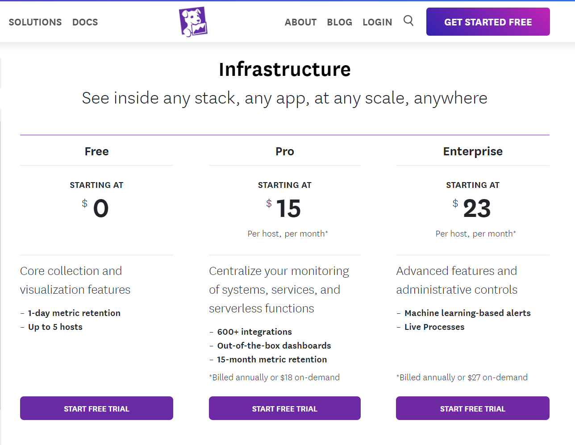Open the Solutions menu
The width and height of the screenshot is (575, 445).
click(x=35, y=22)
